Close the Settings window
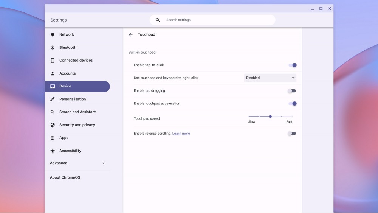The width and height of the screenshot is (378, 213). tap(329, 8)
